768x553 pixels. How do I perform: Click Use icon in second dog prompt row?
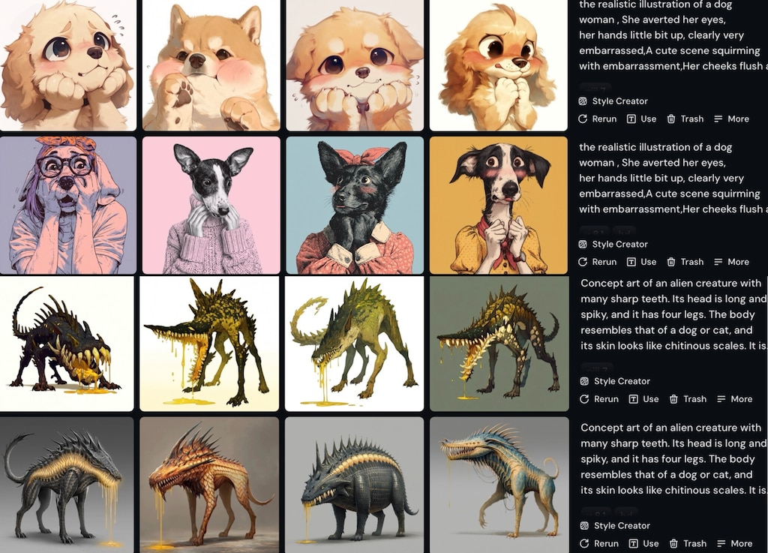[x=631, y=262]
